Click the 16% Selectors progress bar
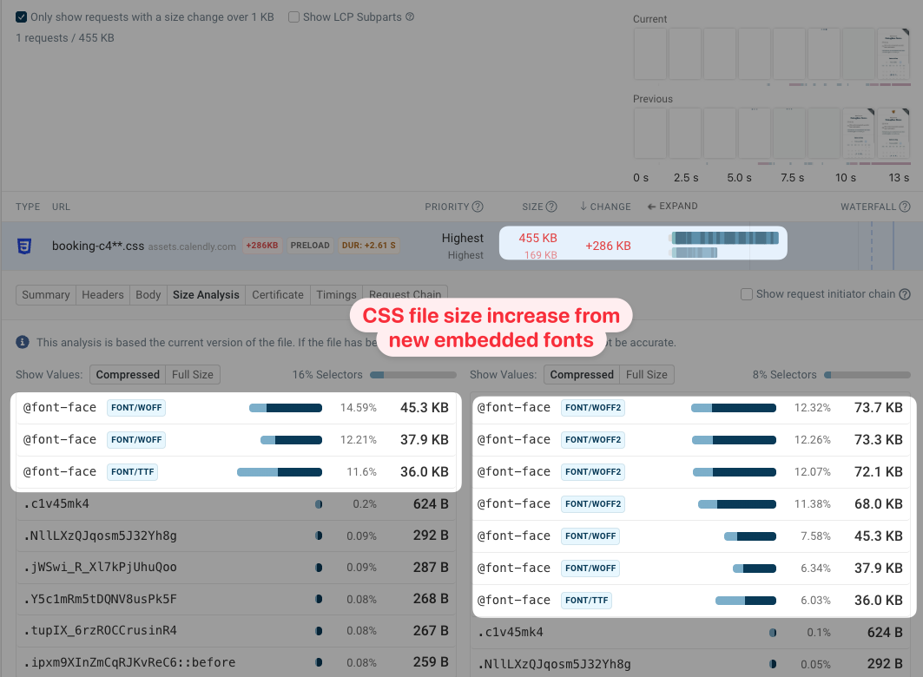 tap(413, 374)
